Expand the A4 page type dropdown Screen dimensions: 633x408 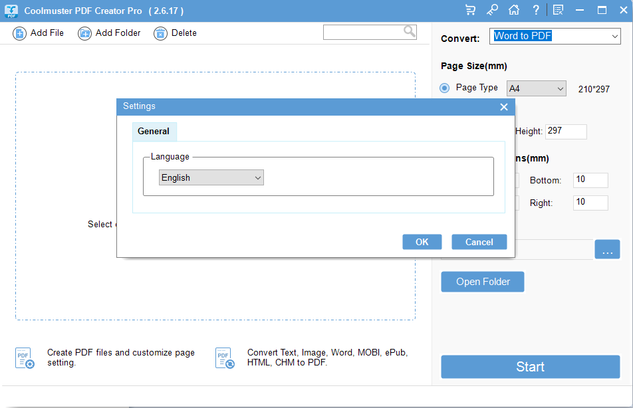[537, 88]
